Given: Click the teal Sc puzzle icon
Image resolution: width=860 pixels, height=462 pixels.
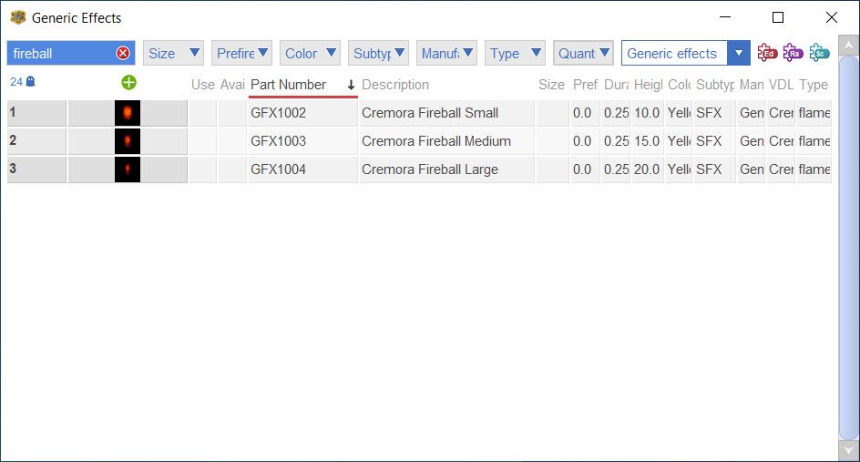Looking at the screenshot, I should coord(819,53).
